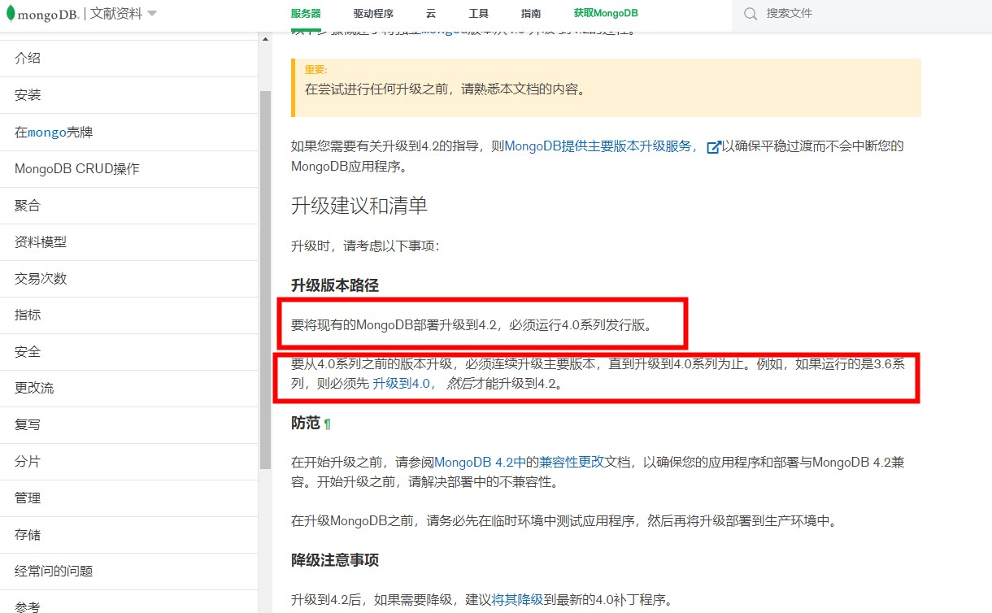This screenshot has width=992, height=613.
Task: Open 安装 in the sidebar
Action: pos(128,95)
